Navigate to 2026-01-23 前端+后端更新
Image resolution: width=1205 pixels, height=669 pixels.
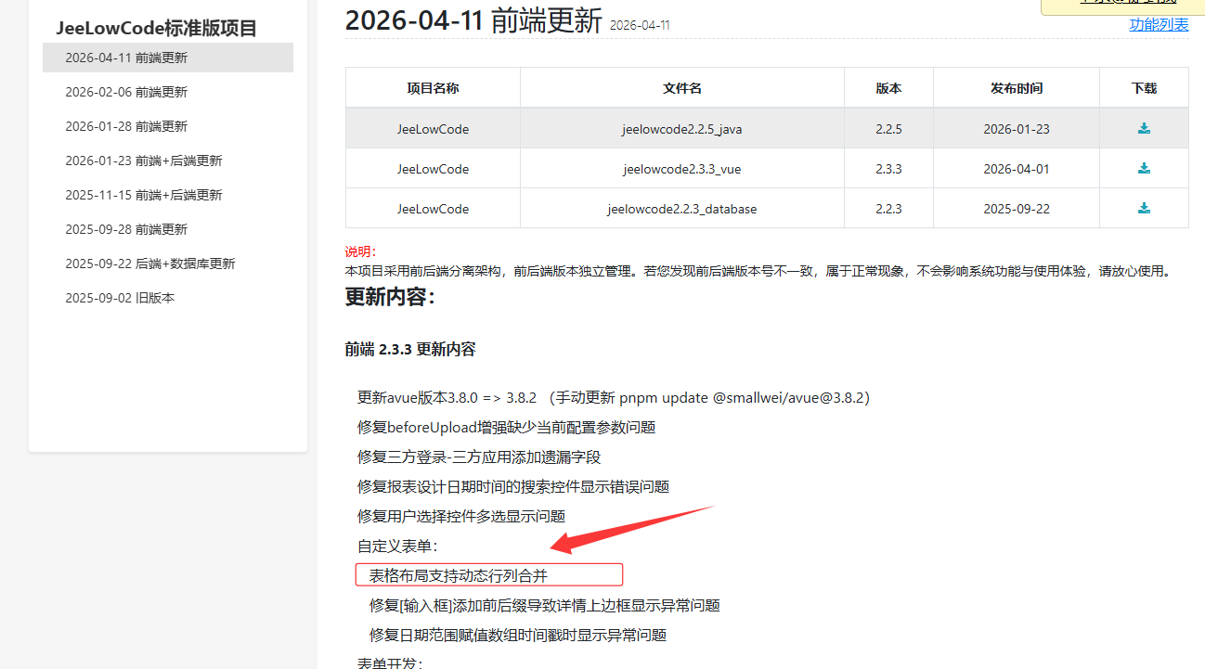point(144,161)
